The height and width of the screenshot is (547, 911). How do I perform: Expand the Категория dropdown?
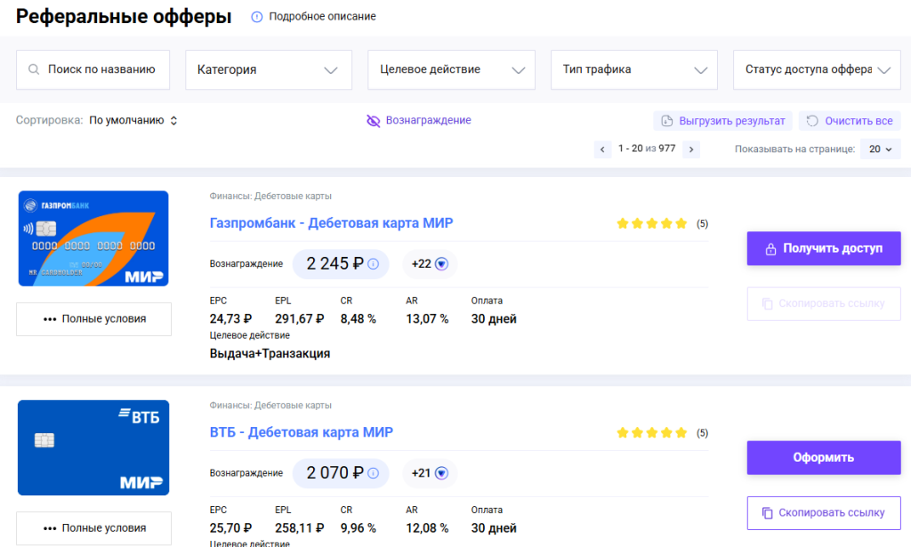click(x=269, y=69)
